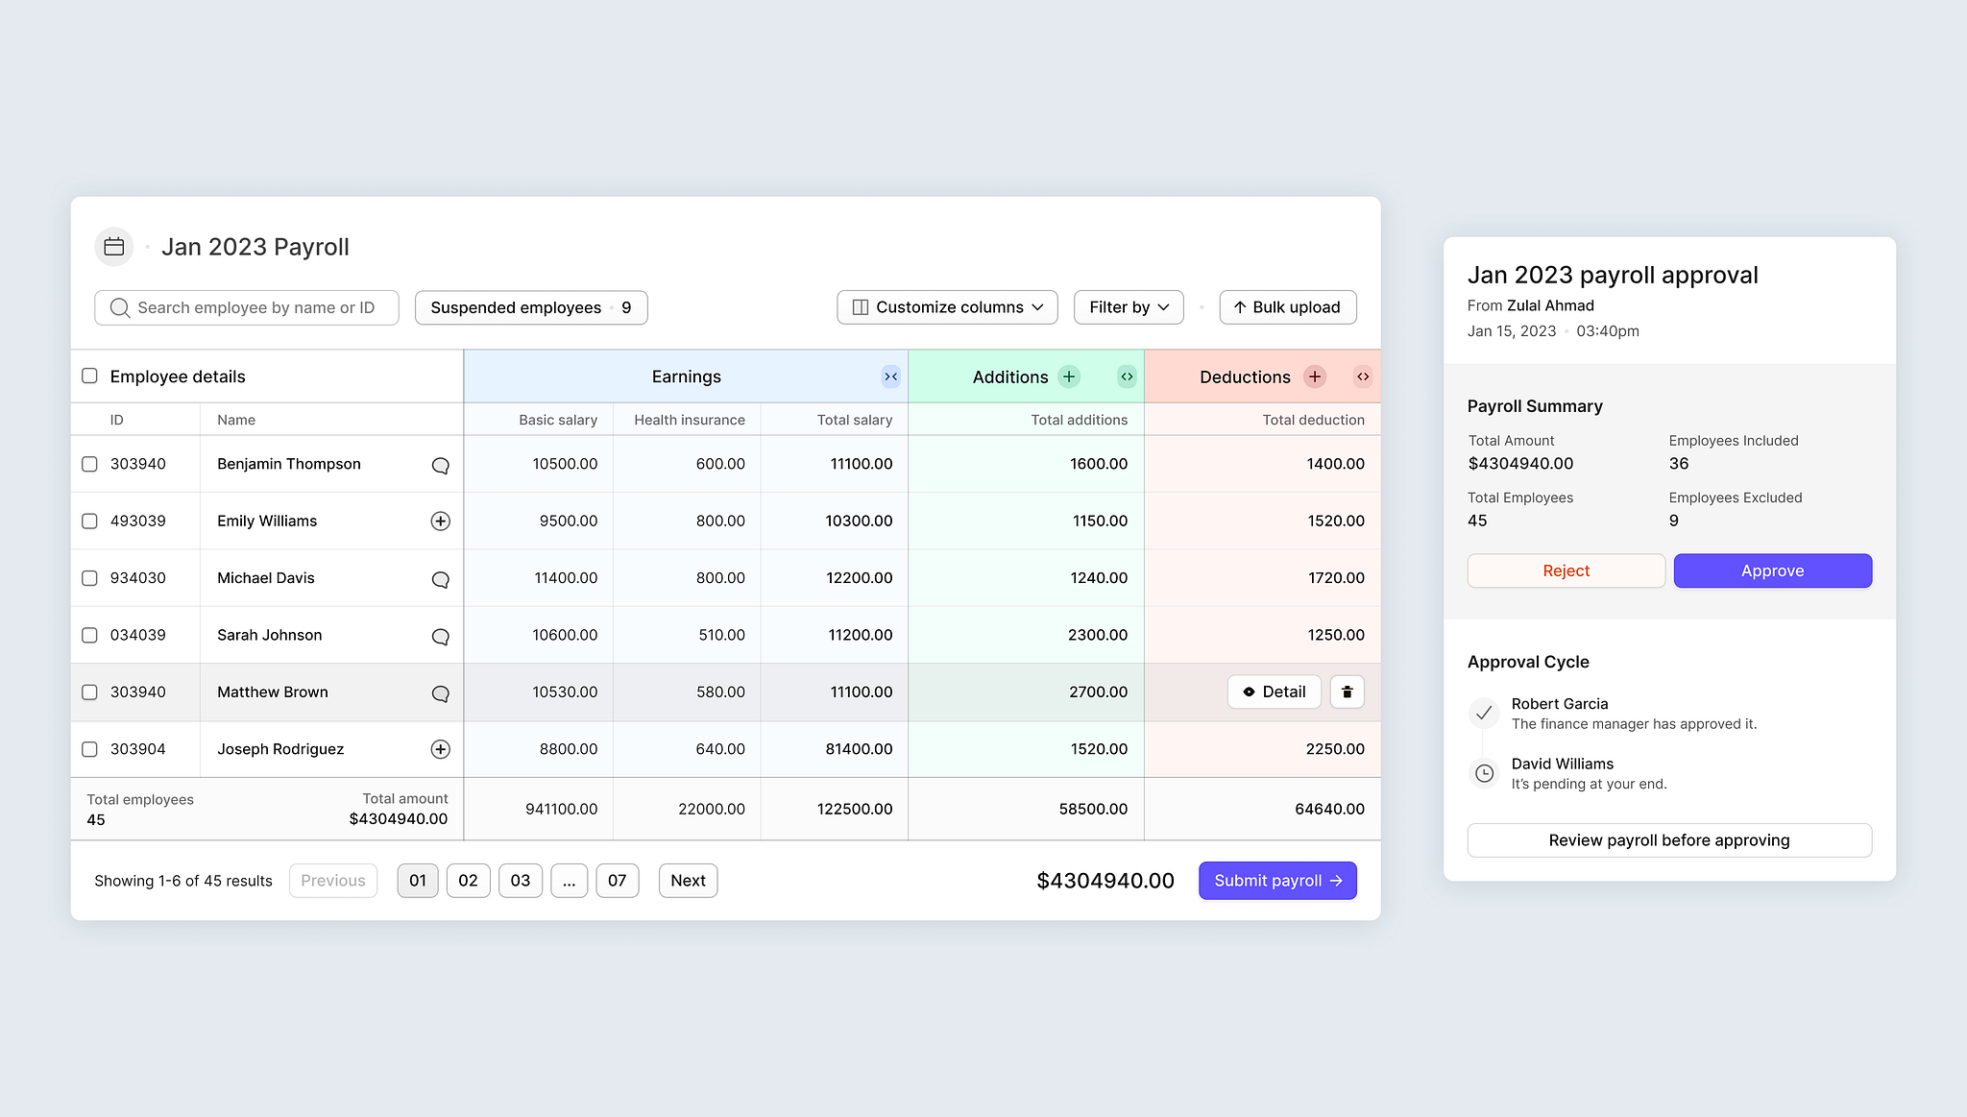This screenshot has width=1967, height=1117.
Task: Open the comment bubble on Benjamin Thompson's row
Action: [x=441, y=465]
